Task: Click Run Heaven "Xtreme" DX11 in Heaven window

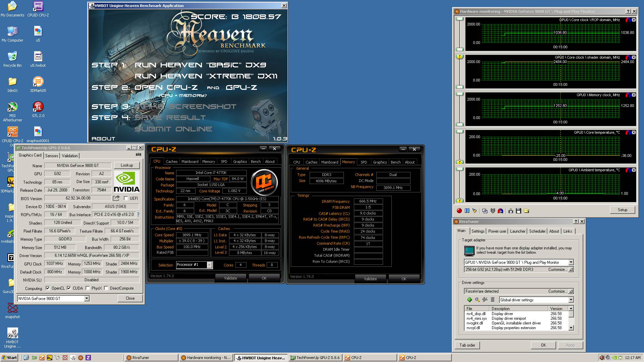Action: [206, 76]
